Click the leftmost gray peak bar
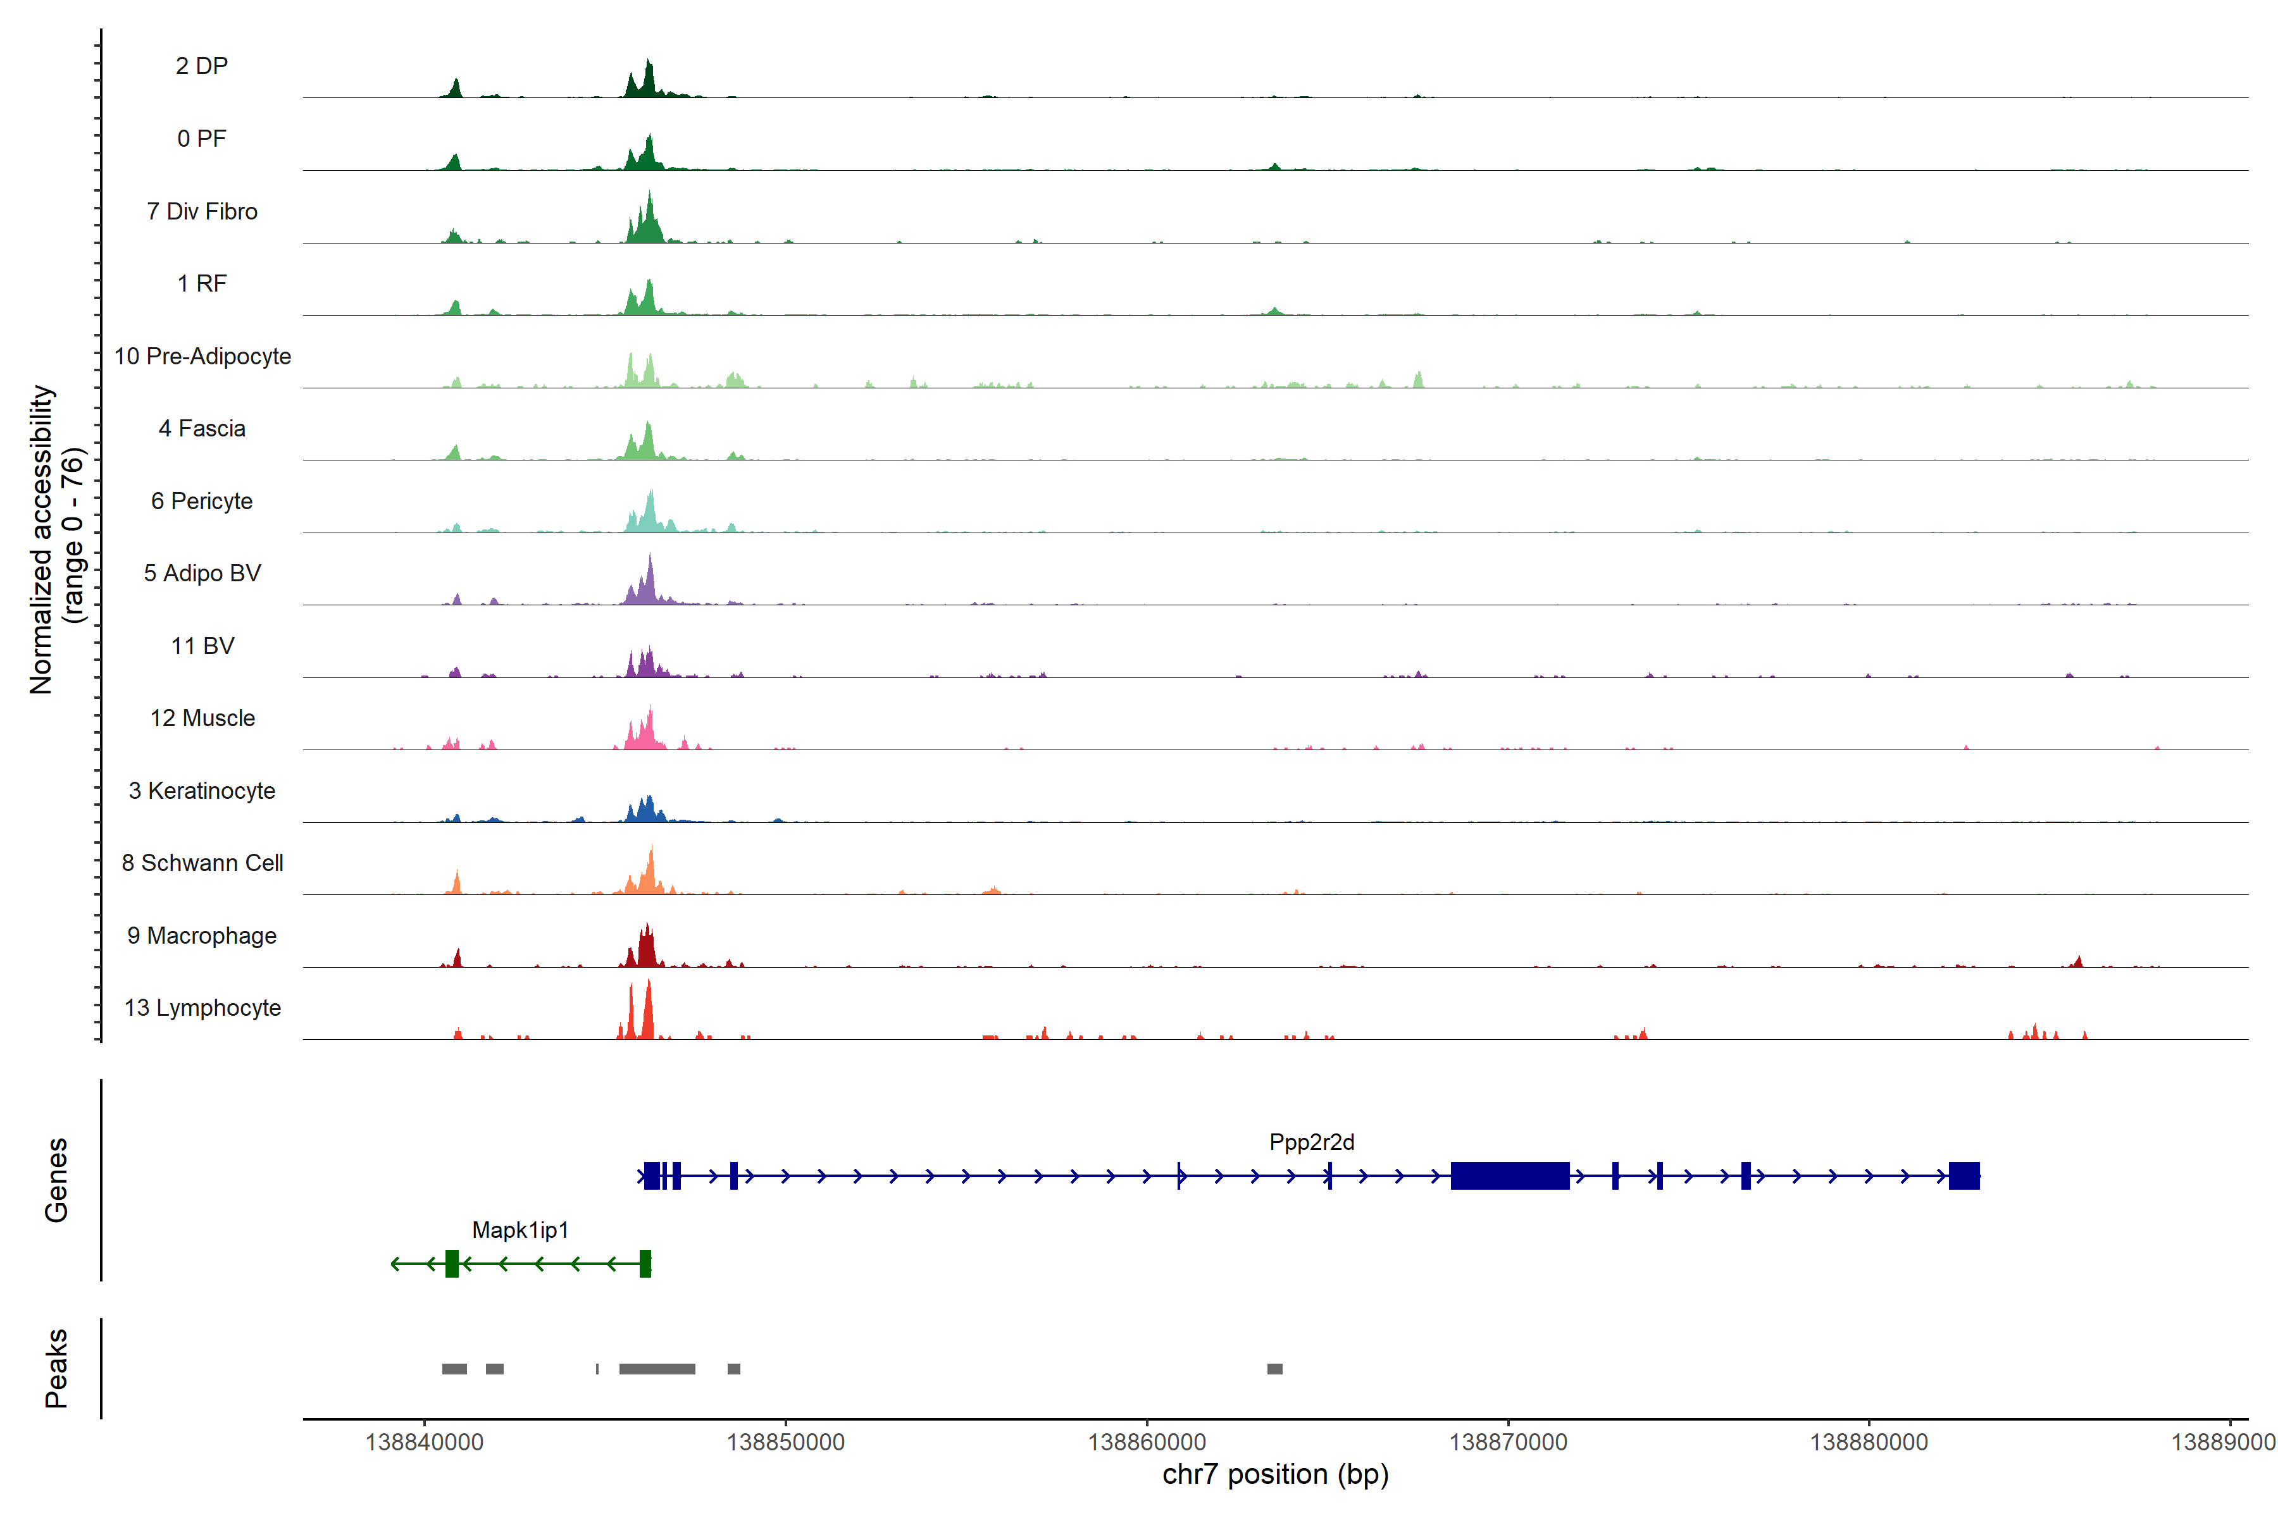2278x1518 pixels. point(454,1369)
